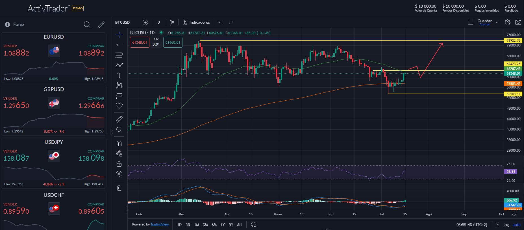The image size is (524, 230).
Task: Select the 3M date range tab
Action: [x=205, y=225]
